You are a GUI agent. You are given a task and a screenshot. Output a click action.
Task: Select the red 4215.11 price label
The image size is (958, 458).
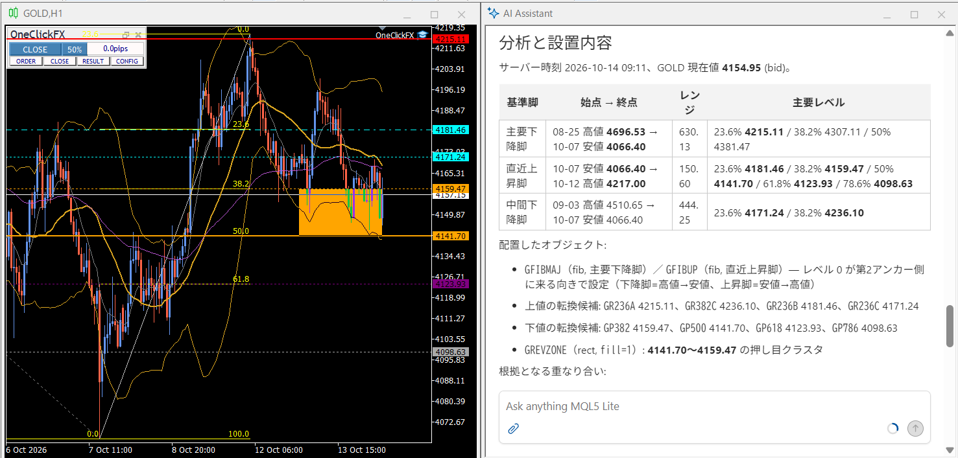tap(450, 40)
